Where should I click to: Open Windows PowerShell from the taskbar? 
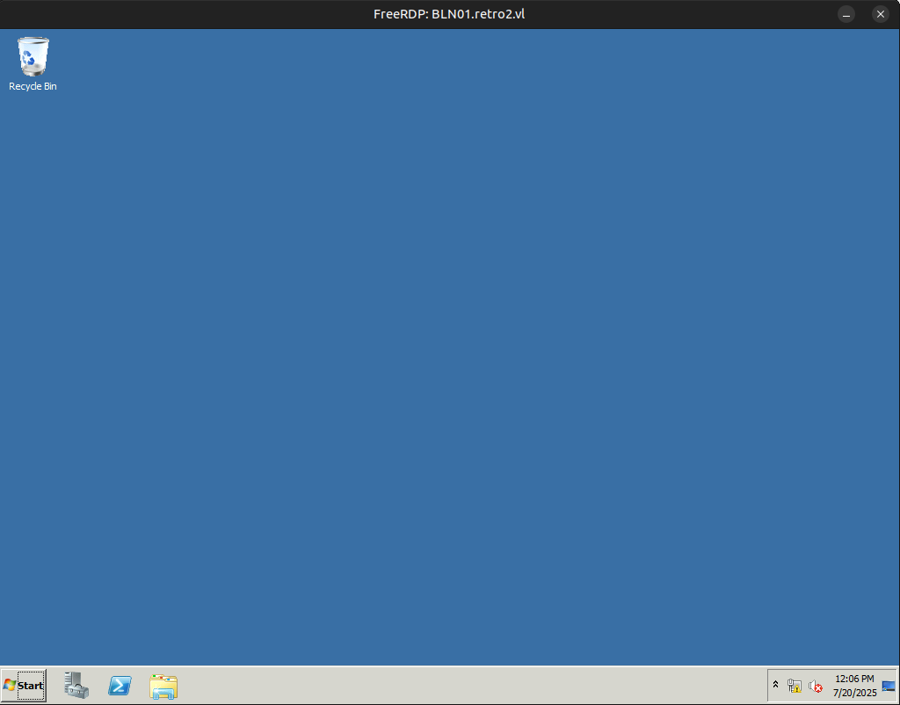pyautogui.click(x=120, y=686)
